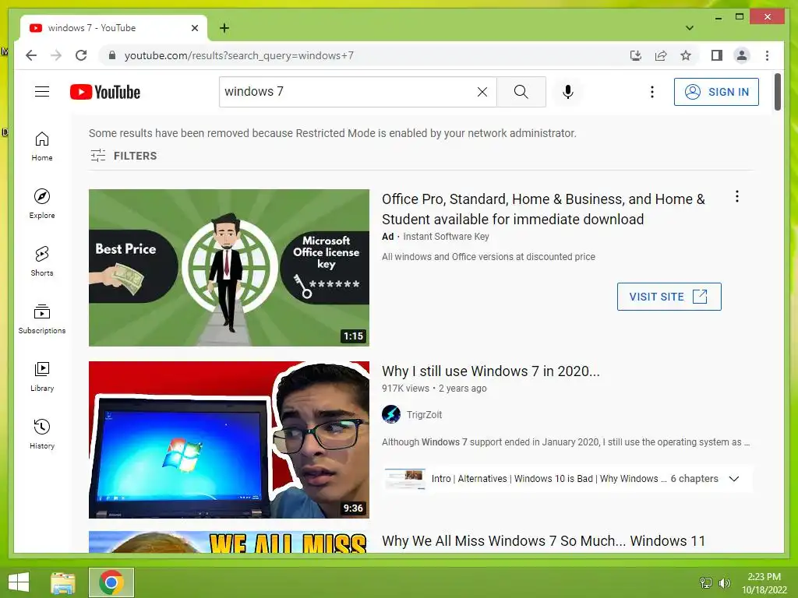
Task: Click the magnifier search button
Action: (521, 92)
